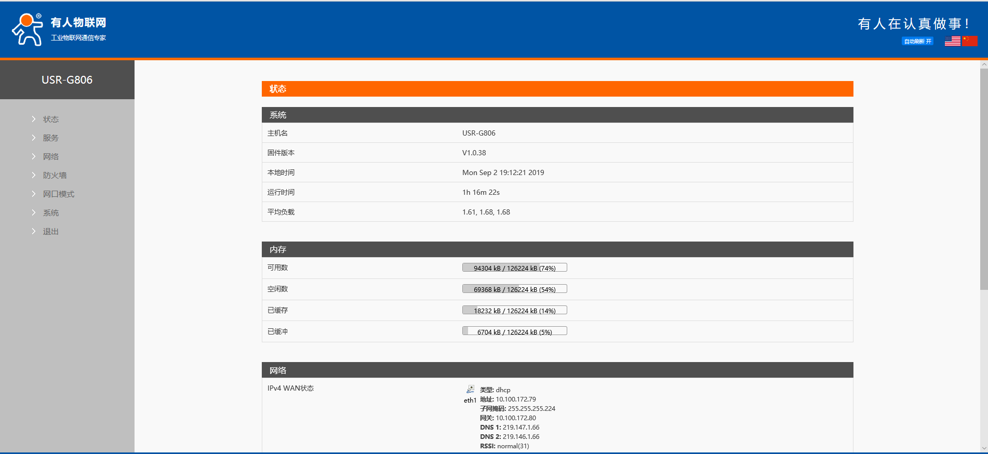Click the scrollbar down arrow
This screenshot has height=454, width=988.
pos(984,448)
